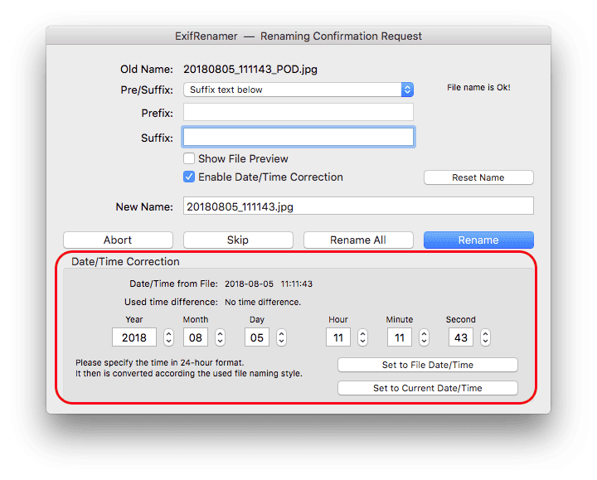
Task: Disable Enable Date/Time Correction checkbox
Action: click(189, 177)
